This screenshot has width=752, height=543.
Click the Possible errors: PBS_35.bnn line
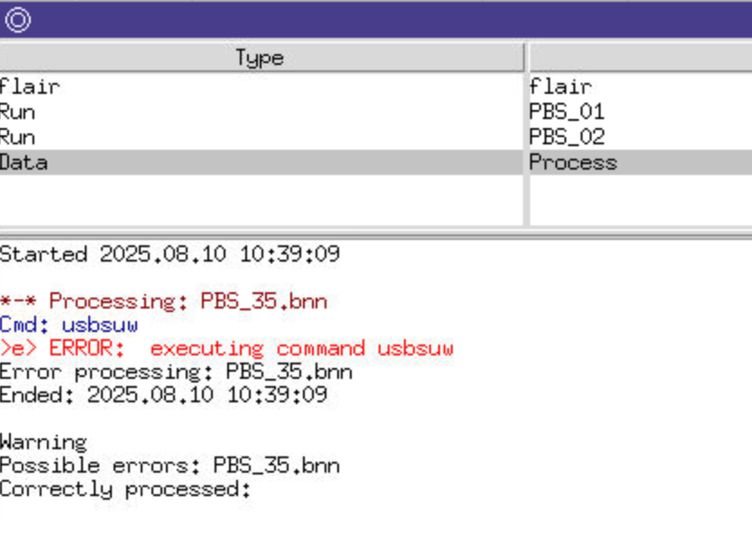(x=170, y=465)
